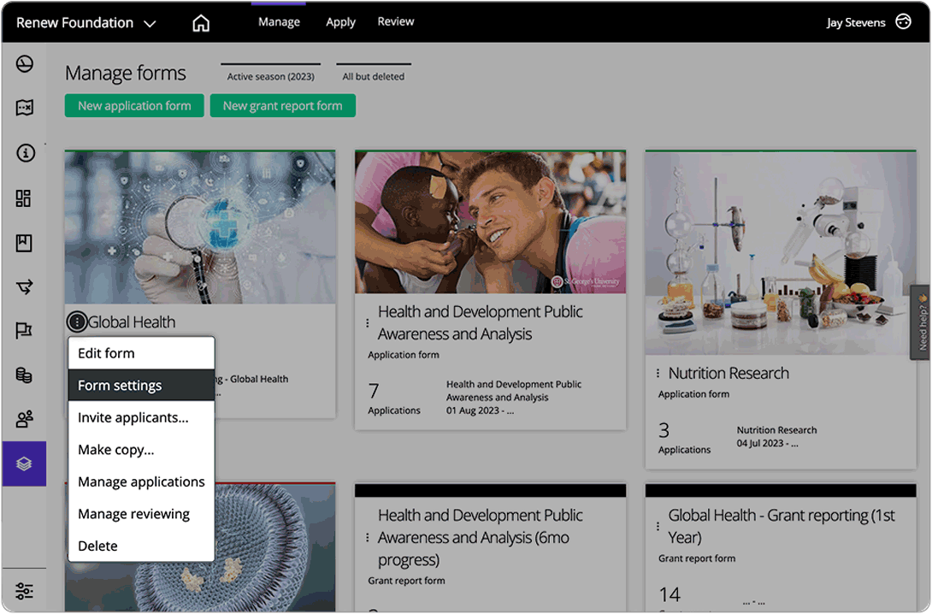Switch to the Manage tab

click(279, 22)
